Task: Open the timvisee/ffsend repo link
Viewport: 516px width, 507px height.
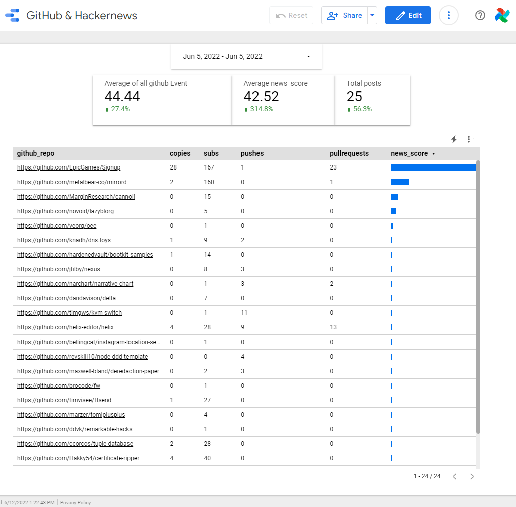Action: point(64,400)
